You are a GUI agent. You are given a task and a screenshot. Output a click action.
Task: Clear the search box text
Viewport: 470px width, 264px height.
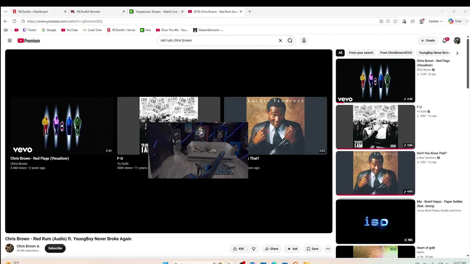[x=280, y=41]
